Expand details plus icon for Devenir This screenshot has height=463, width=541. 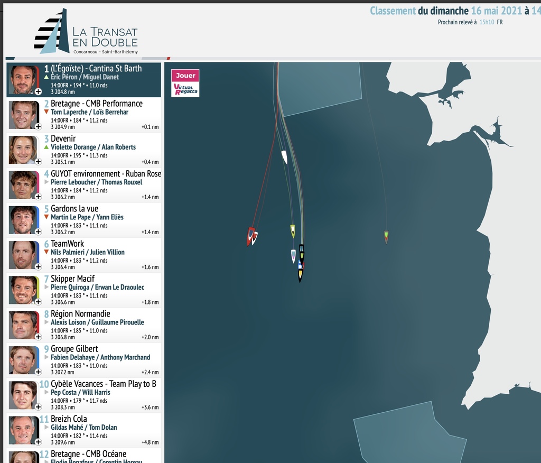[38, 162]
